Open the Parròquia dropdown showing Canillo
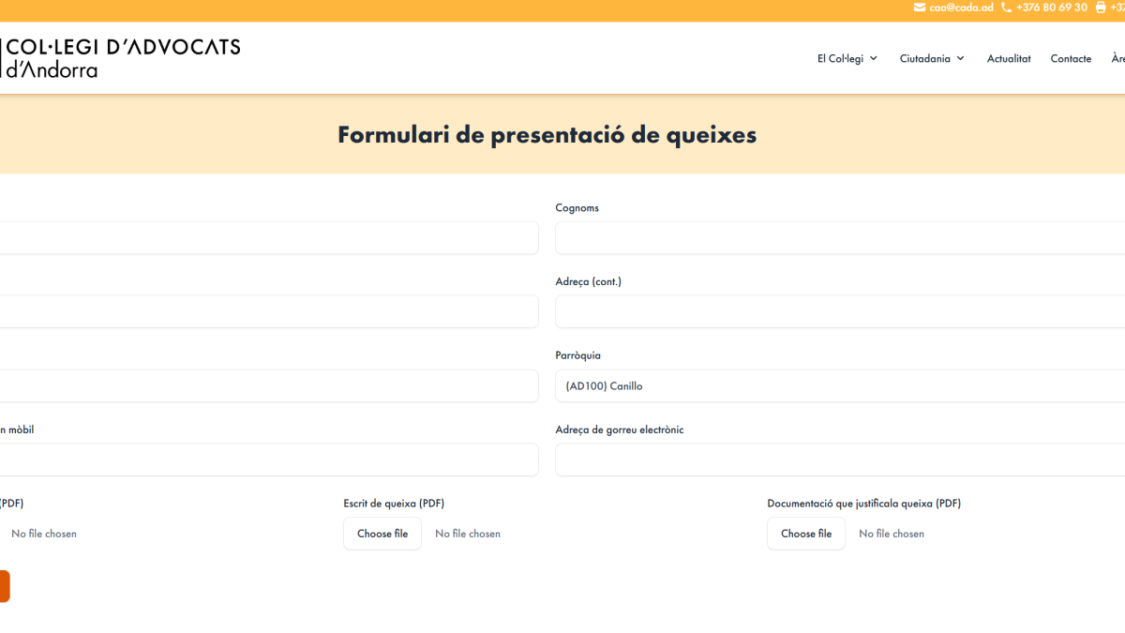 pos(840,385)
